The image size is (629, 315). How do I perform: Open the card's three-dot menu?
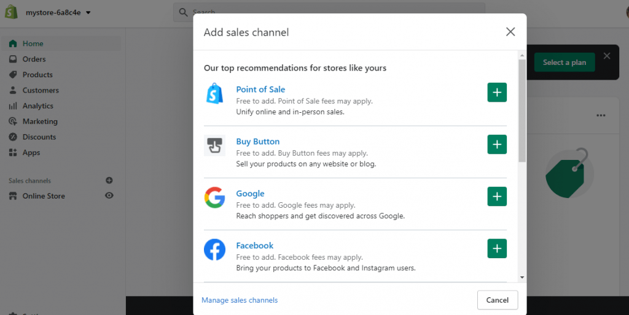[x=601, y=116]
